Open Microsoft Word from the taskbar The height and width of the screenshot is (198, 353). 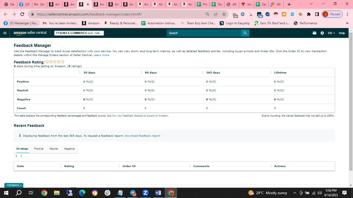click(158, 193)
